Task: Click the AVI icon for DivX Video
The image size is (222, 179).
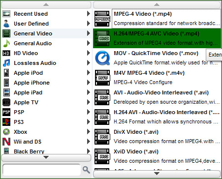Action: pyautogui.click(x=102, y=137)
